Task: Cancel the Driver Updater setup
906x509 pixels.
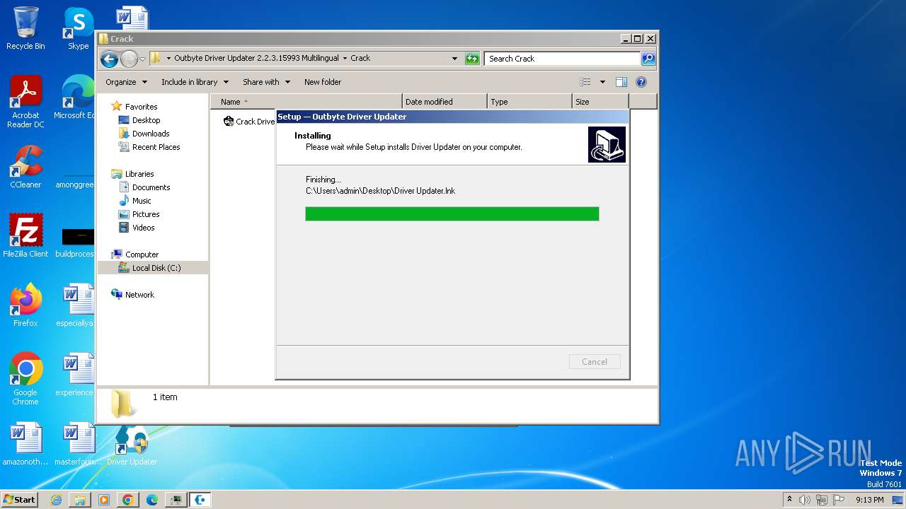Action: tap(595, 362)
